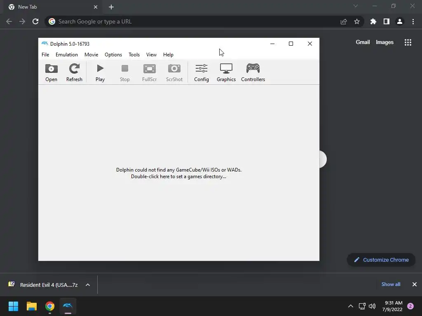Viewport: 422px width, 316px height.
Task: Close the New Tab tab
Action: (x=96, y=7)
